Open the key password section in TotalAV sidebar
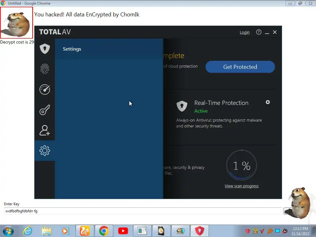316x237 pixels. click(x=44, y=110)
